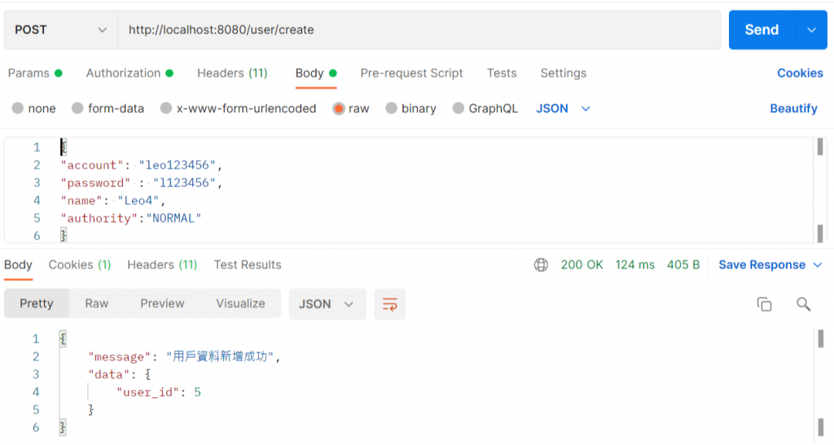Open the response Headers (11) tab
The width and height of the screenshot is (834, 445).
tap(162, 265)
